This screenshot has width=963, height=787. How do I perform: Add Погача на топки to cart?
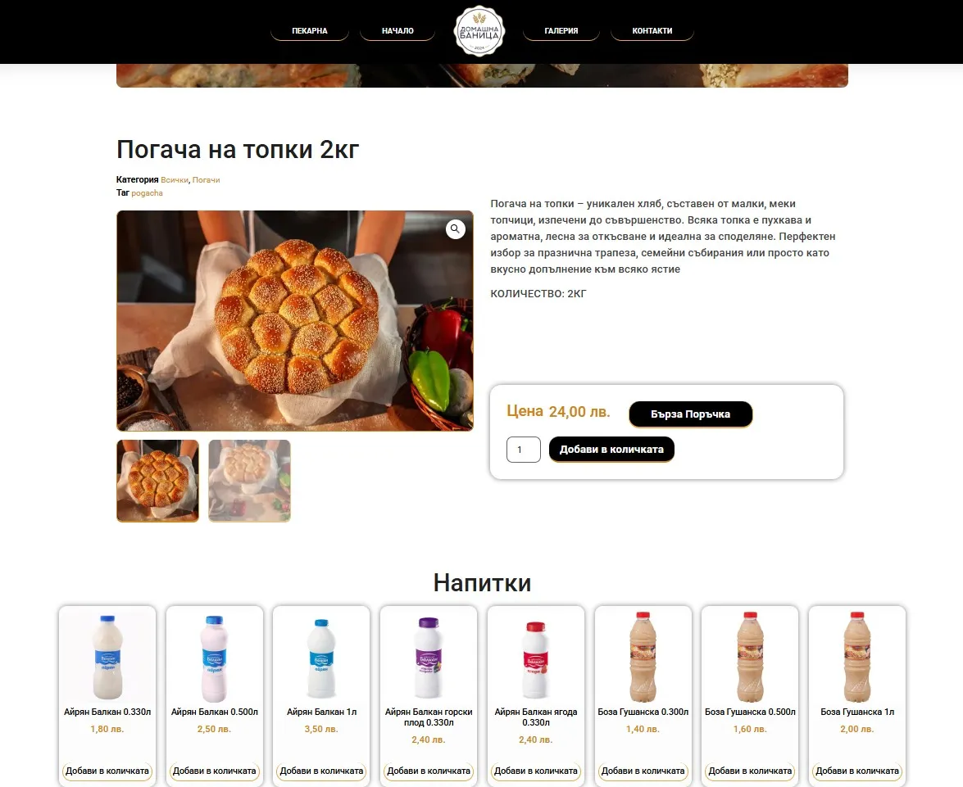(611, 450)
